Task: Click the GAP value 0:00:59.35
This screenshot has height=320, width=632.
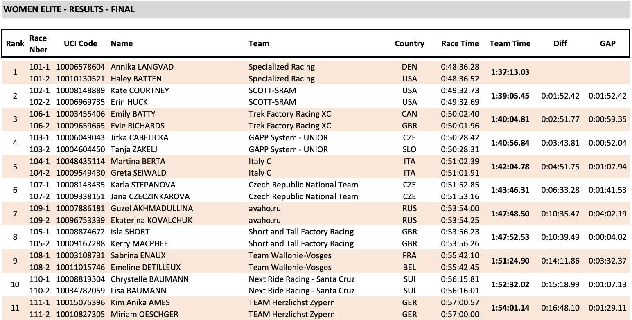Action: coord(607,119)
